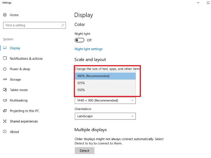The image size is (211, 158).
Task: Click the Display monitor icon in sidebar
Action: [x=5, y=48]
